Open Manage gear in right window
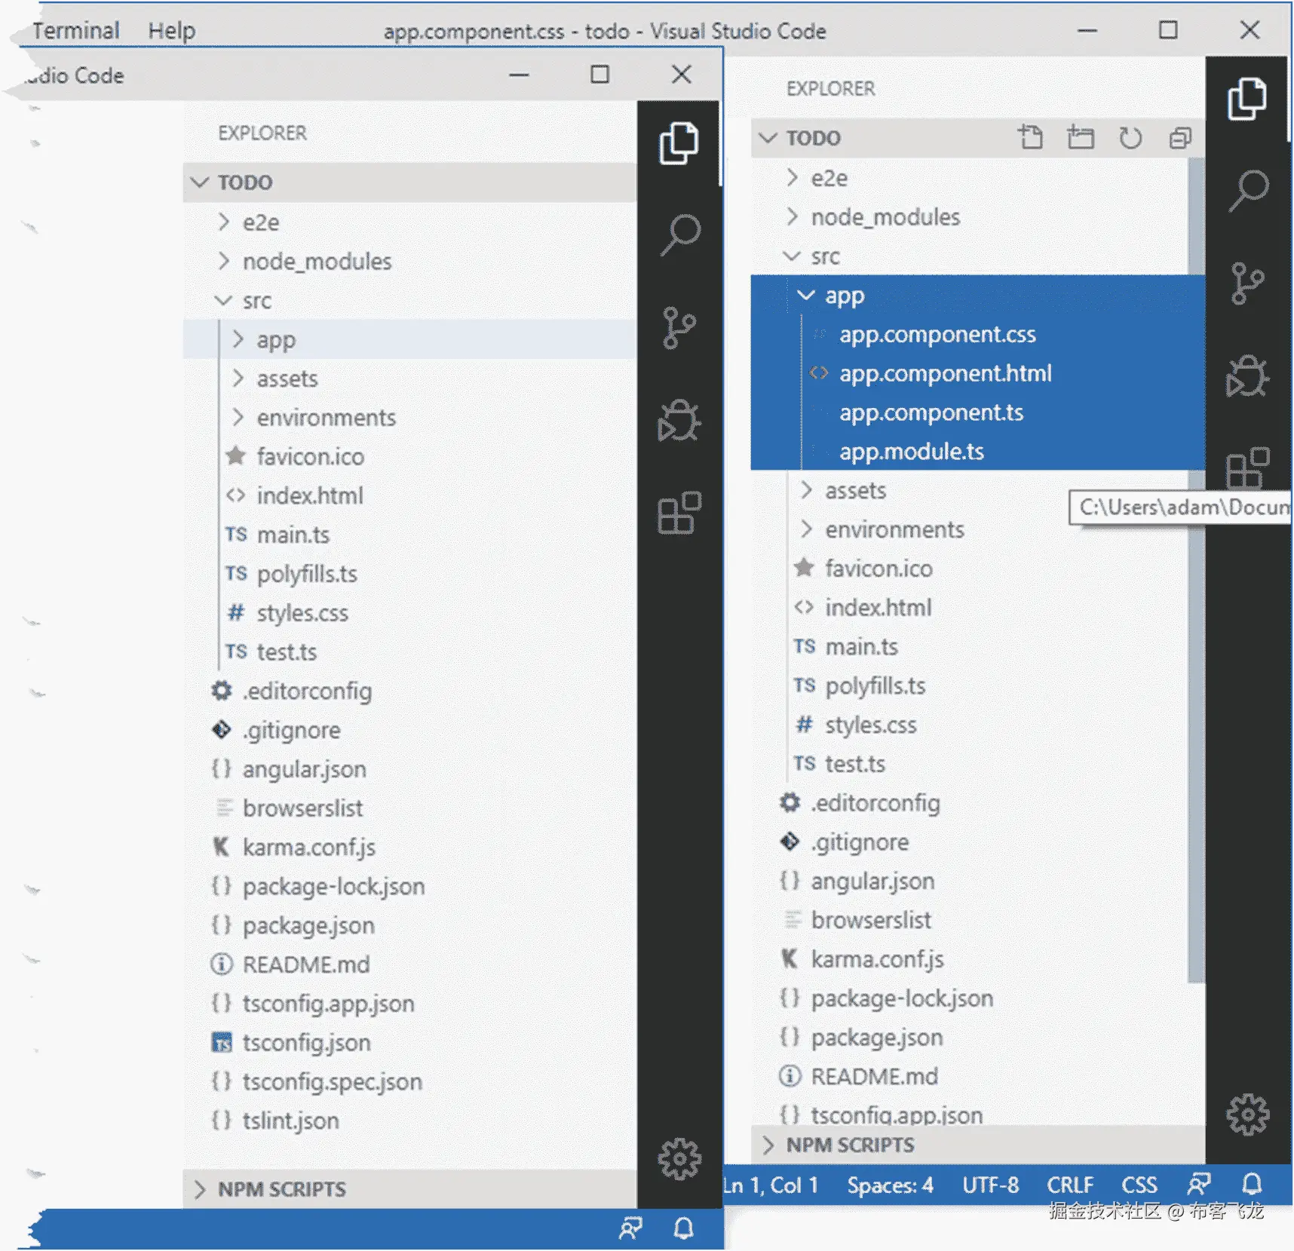This screenshot has height=1251, width=1294. (1247, 1115)
